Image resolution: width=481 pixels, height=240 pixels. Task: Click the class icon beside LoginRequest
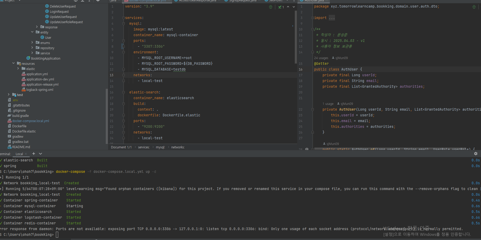tap(47, 11)
